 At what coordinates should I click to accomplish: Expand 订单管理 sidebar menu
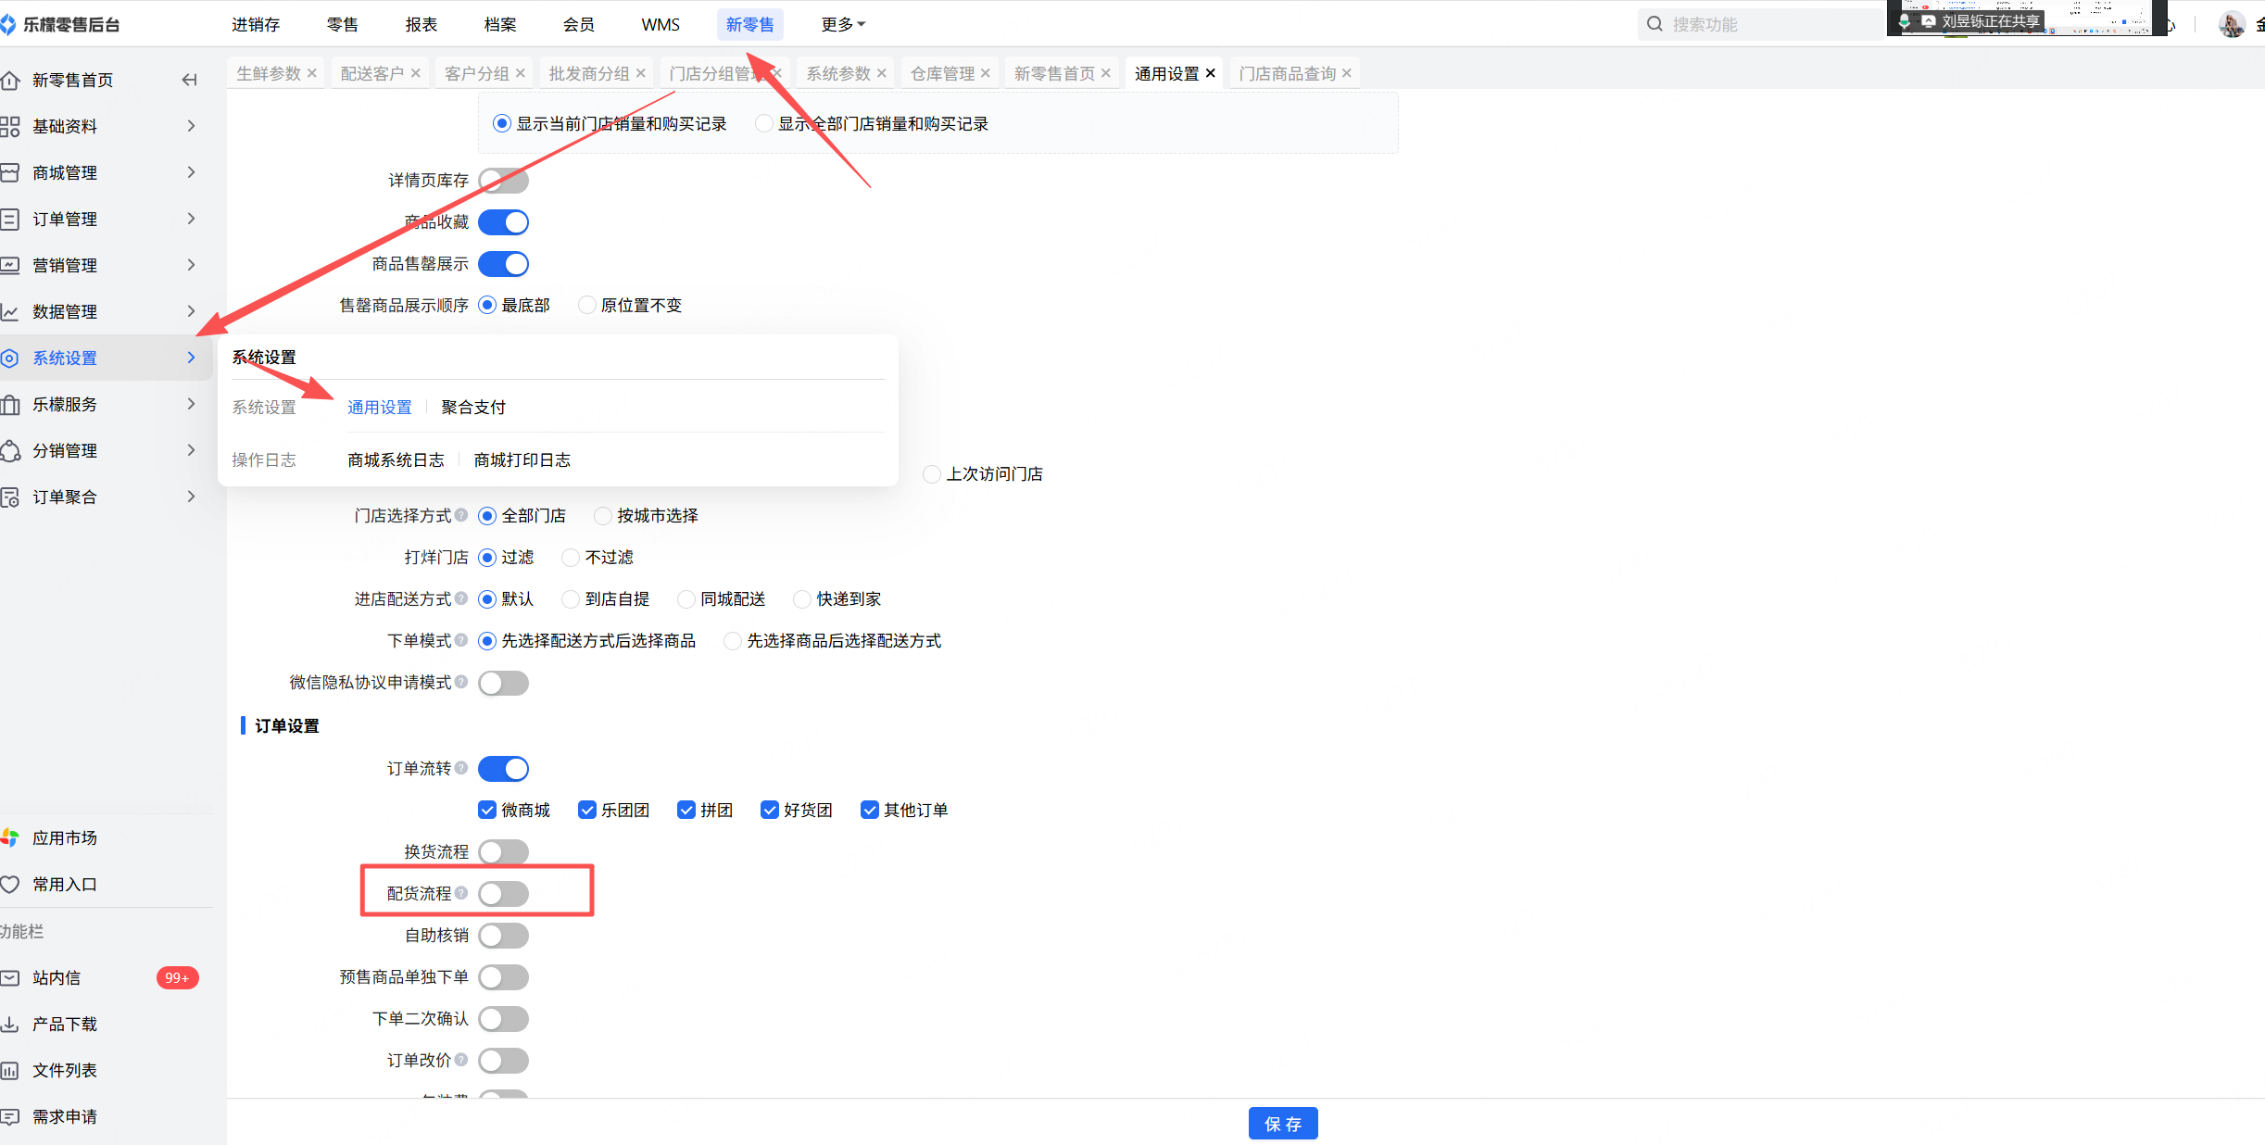pyautogui.click(x=65, y=219)
